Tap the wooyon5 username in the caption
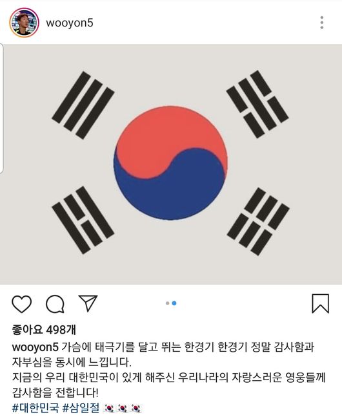Screen dimensions: 342x419 coord(35,347)
